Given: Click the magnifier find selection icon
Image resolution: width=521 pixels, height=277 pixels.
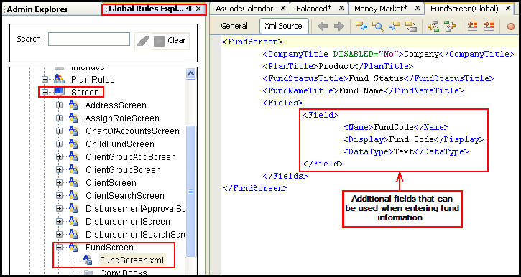Looking at the screenshot, I should click(x=377, y=27).
